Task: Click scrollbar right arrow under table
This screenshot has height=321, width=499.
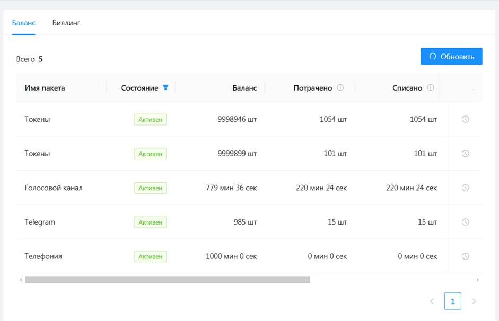Action: [x=478, y=280]
